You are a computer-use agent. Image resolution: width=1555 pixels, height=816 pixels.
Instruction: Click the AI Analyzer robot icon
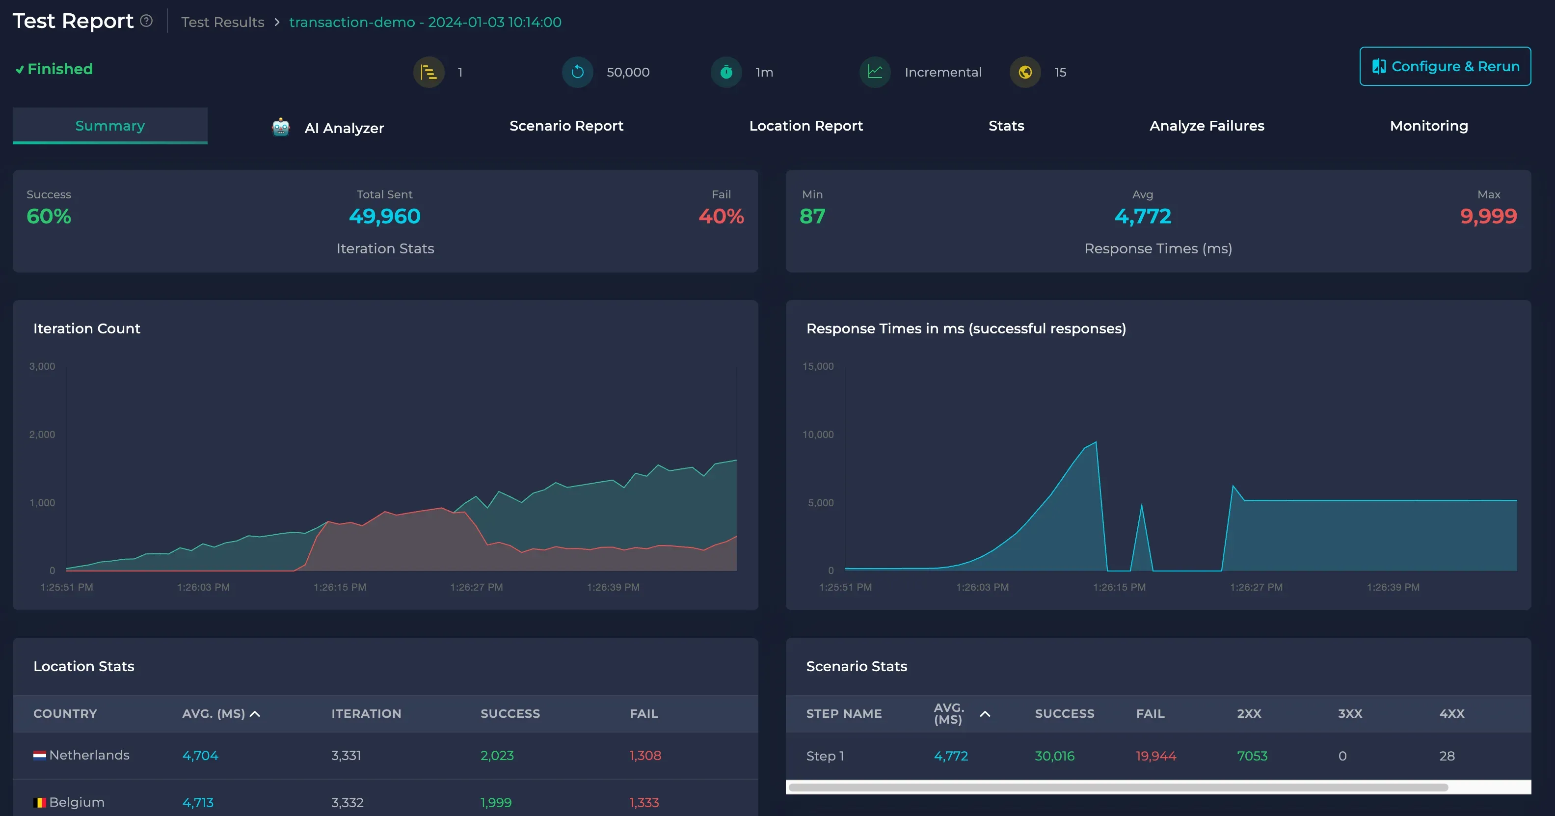281,128
